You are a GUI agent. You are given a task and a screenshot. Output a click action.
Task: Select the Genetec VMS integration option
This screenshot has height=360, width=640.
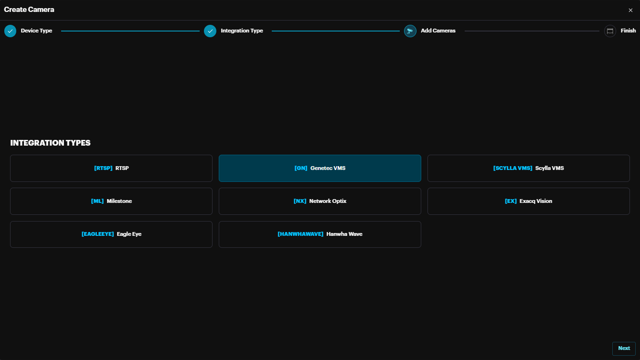(320, 168)
